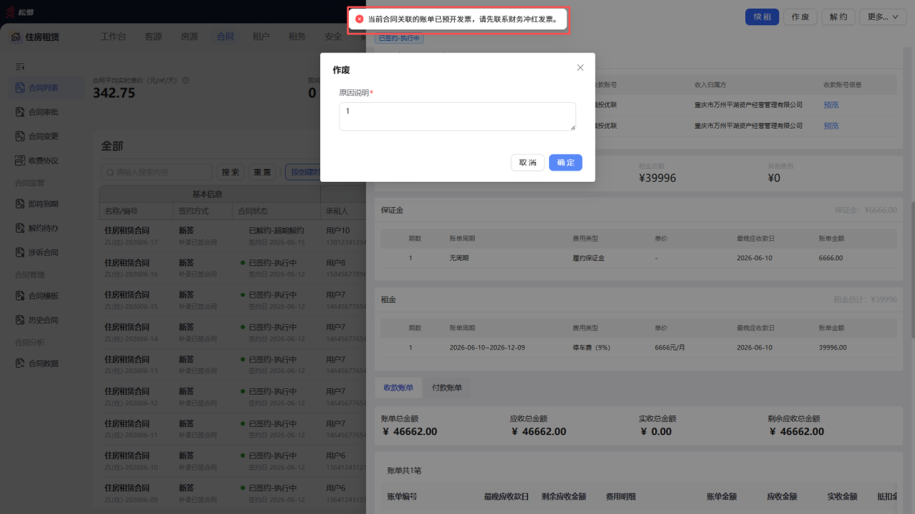
Task: Click 用户8 in the 承租人 column
Action: point(336,263)
